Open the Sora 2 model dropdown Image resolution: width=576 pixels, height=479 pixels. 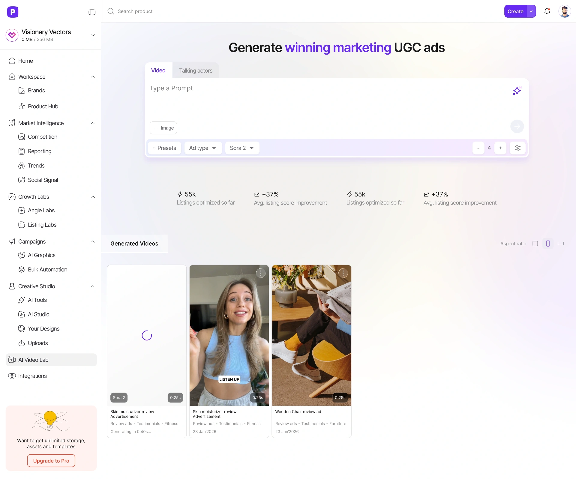pos(242,148)
